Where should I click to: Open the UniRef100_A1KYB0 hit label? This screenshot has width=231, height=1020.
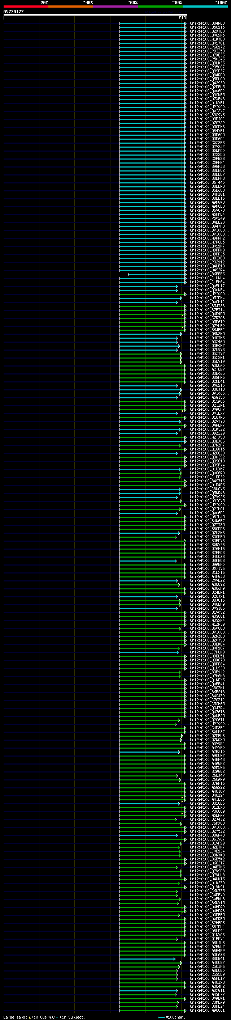(x=207, y=39)
